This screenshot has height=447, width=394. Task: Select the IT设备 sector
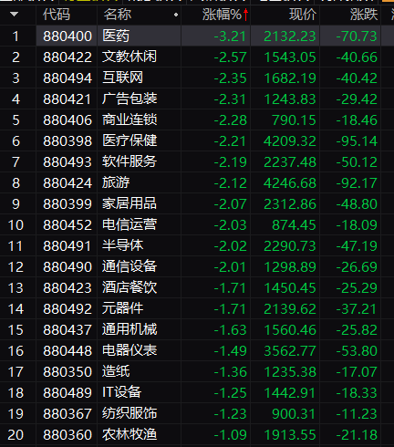point(121,392)
